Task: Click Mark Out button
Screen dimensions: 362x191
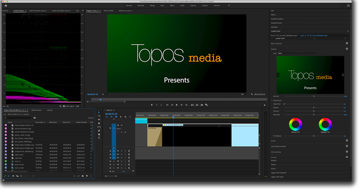Action: (161, 105)
